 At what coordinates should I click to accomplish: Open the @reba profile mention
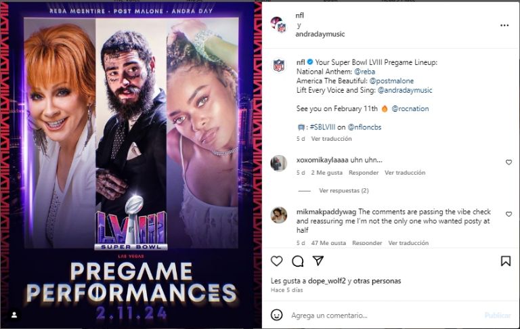364,72
